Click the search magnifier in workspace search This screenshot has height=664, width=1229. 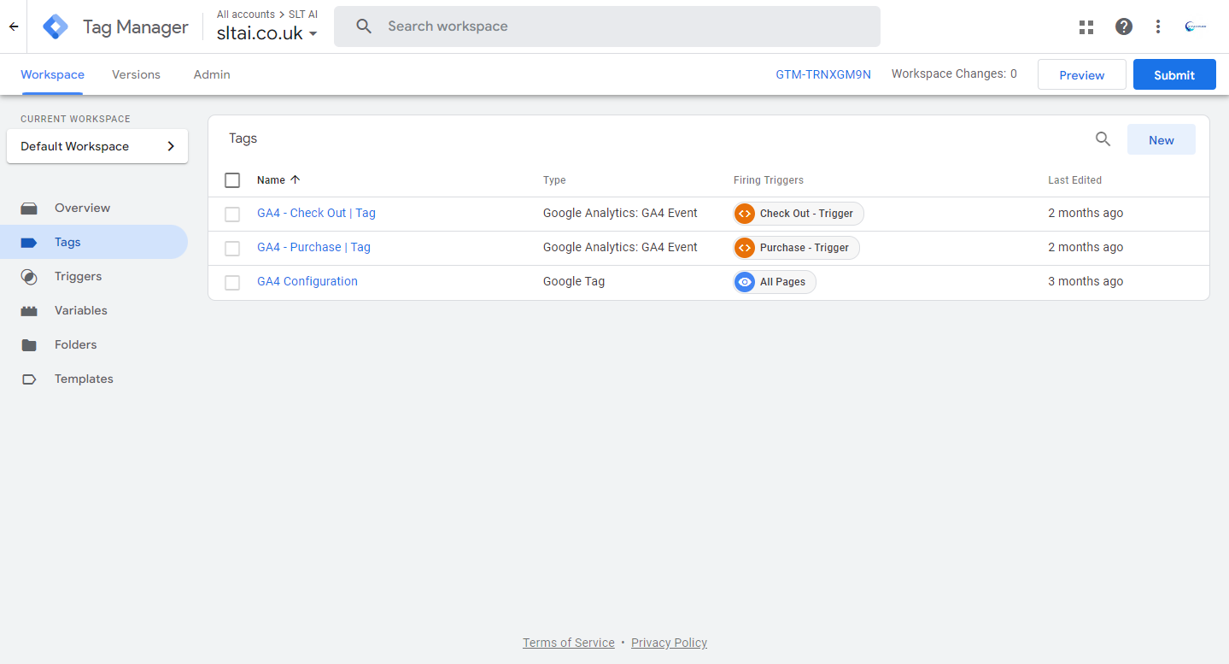click(x=364, y=26)
